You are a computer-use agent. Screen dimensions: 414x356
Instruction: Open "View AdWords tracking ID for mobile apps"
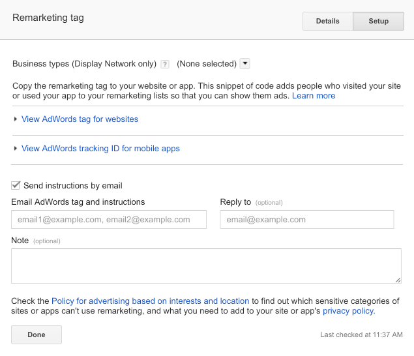pyautogui.click(x=100, y=149)
